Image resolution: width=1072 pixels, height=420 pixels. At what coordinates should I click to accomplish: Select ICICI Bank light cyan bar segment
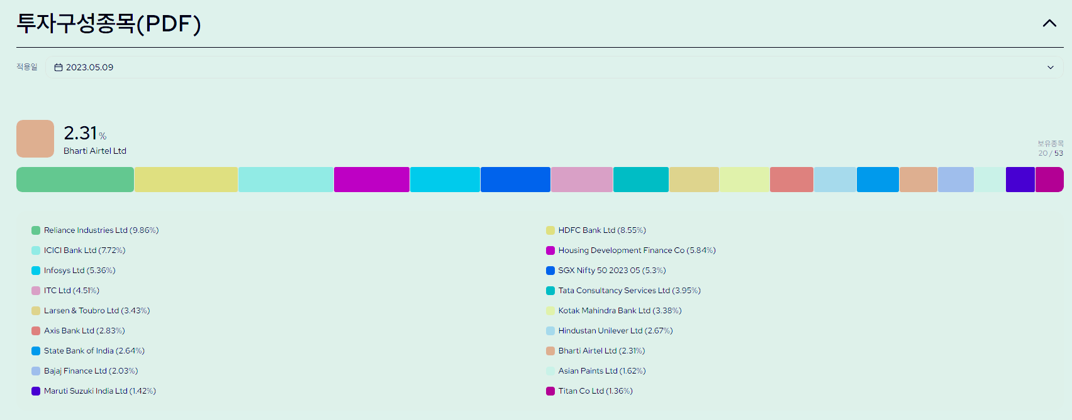[x=286, y=180]
